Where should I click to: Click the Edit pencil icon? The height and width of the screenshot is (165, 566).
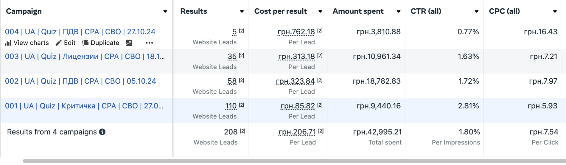pos(59,43)
